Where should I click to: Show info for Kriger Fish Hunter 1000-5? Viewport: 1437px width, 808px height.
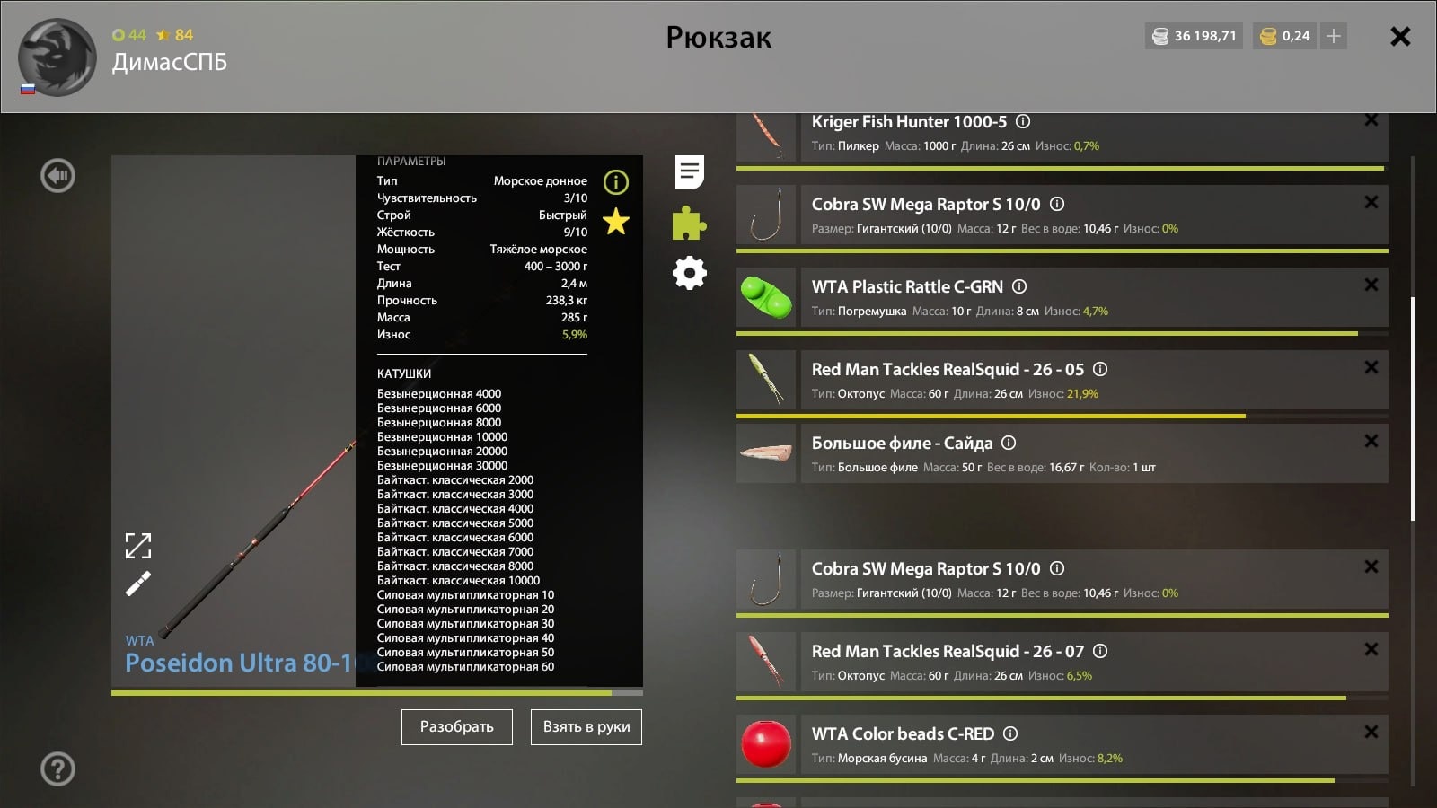tap(1023, 121)
